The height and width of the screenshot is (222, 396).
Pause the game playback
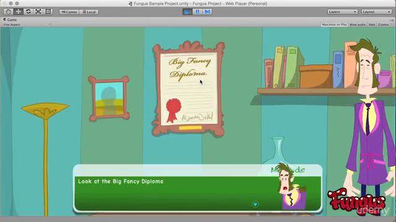point(197,12)
